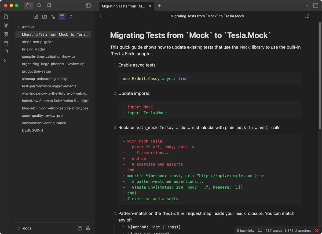Open the note's more options menu
Viewport: 322px width, 234px height.
pos(315,16)
